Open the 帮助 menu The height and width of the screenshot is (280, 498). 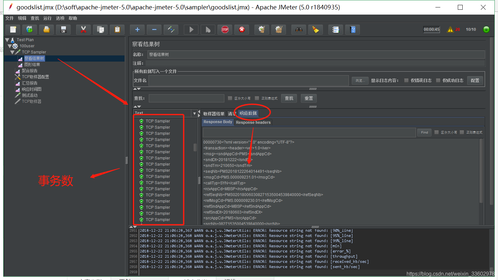[73, 18]
